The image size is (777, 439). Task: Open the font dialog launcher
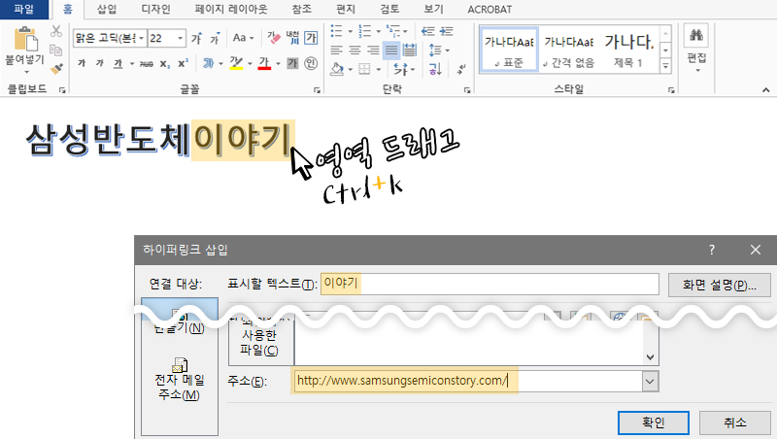(318, 90)
